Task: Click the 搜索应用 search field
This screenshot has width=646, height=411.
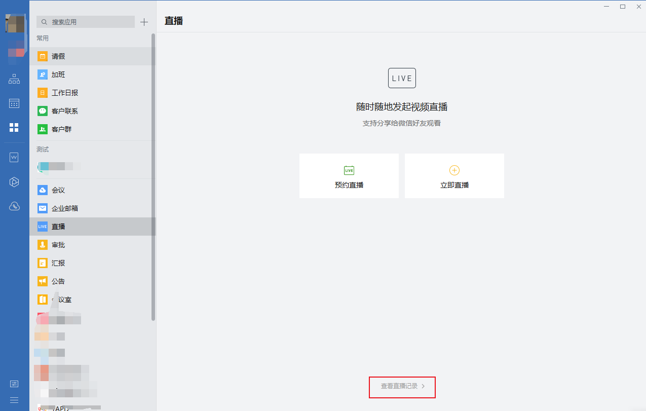Action: pyautogui.click(x=89, y=22)
